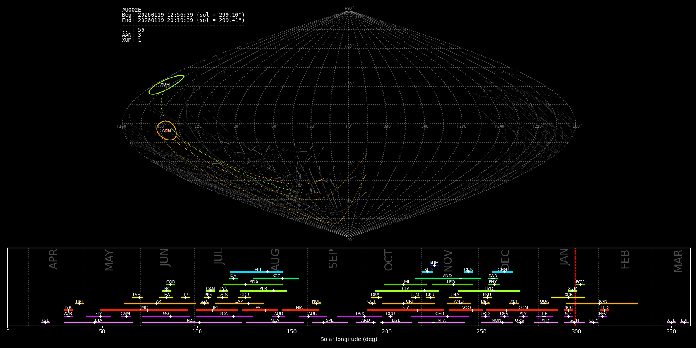Select the CTA shower bar

[x=407, y=291]
